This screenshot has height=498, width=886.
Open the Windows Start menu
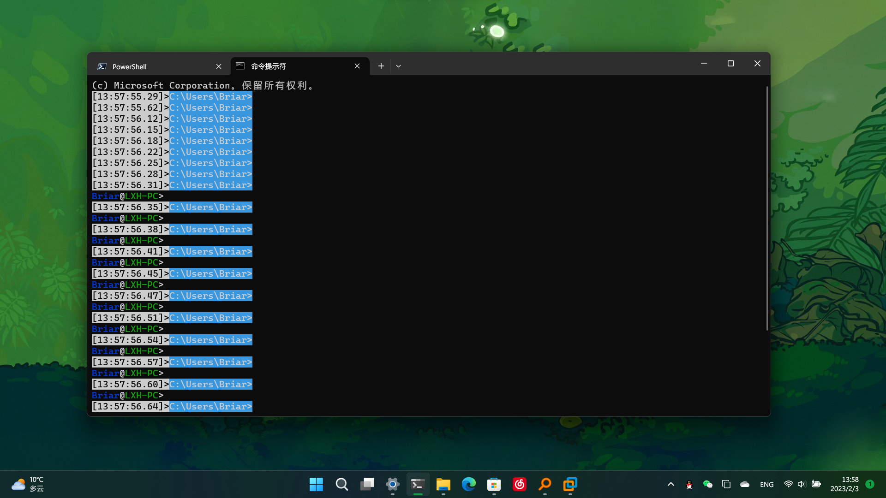click(316, 484)
